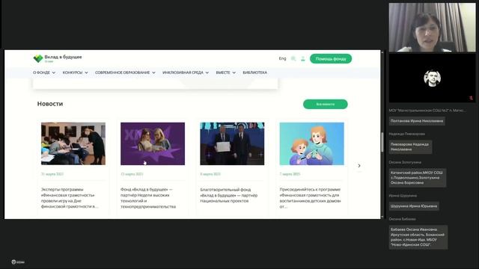The height and width of the screenshot is (269, 479).
Task: Open the СОВРЕМЕННОЕ ОБРАЗОВАНИЕ menu
Action: pos(122,72)
